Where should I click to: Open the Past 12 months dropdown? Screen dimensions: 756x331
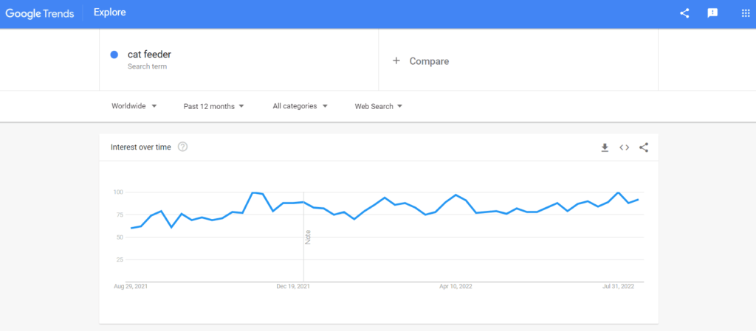pos(213,106)
